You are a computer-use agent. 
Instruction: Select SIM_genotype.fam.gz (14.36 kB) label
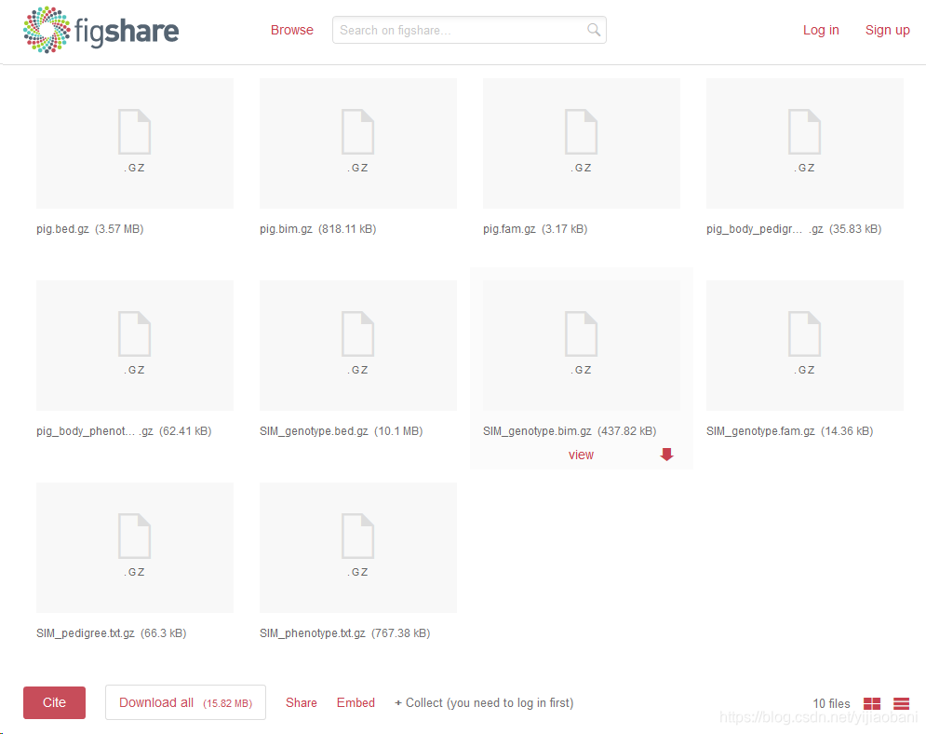click(x=789, y=431)
